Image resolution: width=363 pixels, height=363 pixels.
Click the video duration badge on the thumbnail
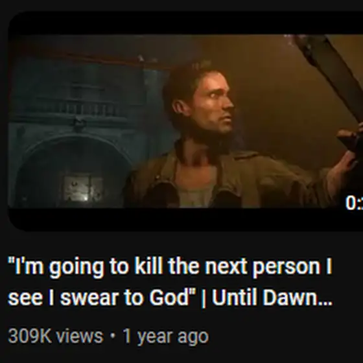click(x=354, y=203)
